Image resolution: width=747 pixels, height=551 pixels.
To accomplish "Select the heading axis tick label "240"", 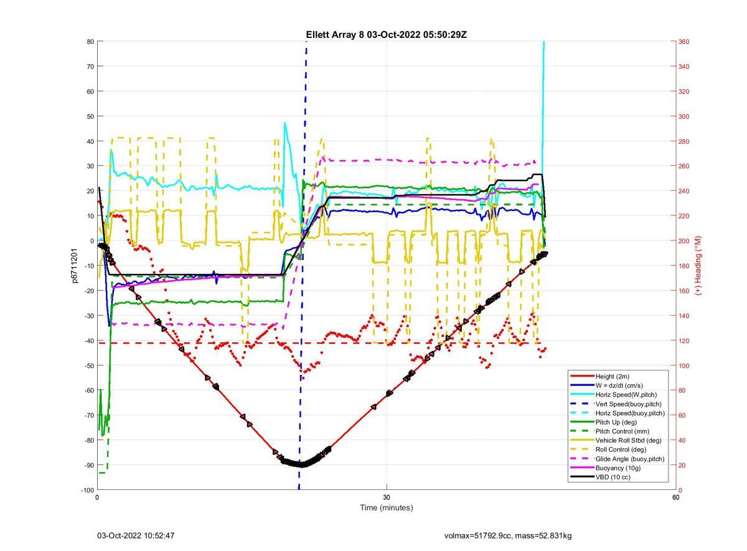I will pyautogui.click(x=684, y=191).
